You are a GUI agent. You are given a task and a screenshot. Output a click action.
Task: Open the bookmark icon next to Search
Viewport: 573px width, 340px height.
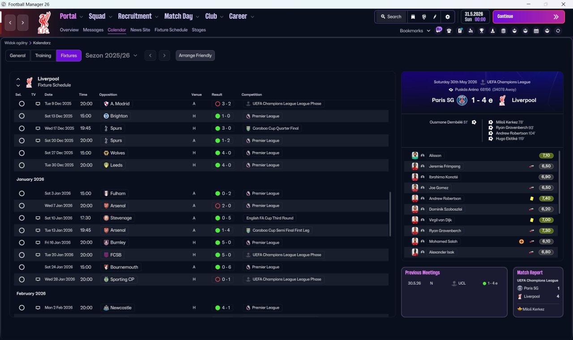coord(413,17)
